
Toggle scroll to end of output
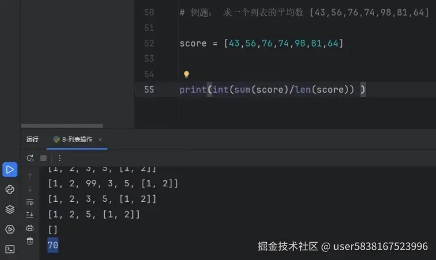(30, 215)
